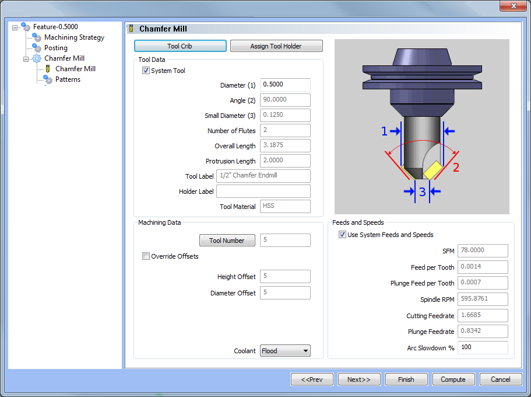Uncheck Use System Feeds and Speeds
Image resolution: width=531 pixels, height=397 pixels.
342,235
